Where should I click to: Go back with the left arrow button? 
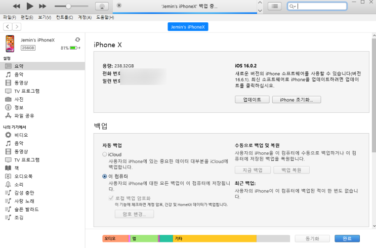[8, 27]
